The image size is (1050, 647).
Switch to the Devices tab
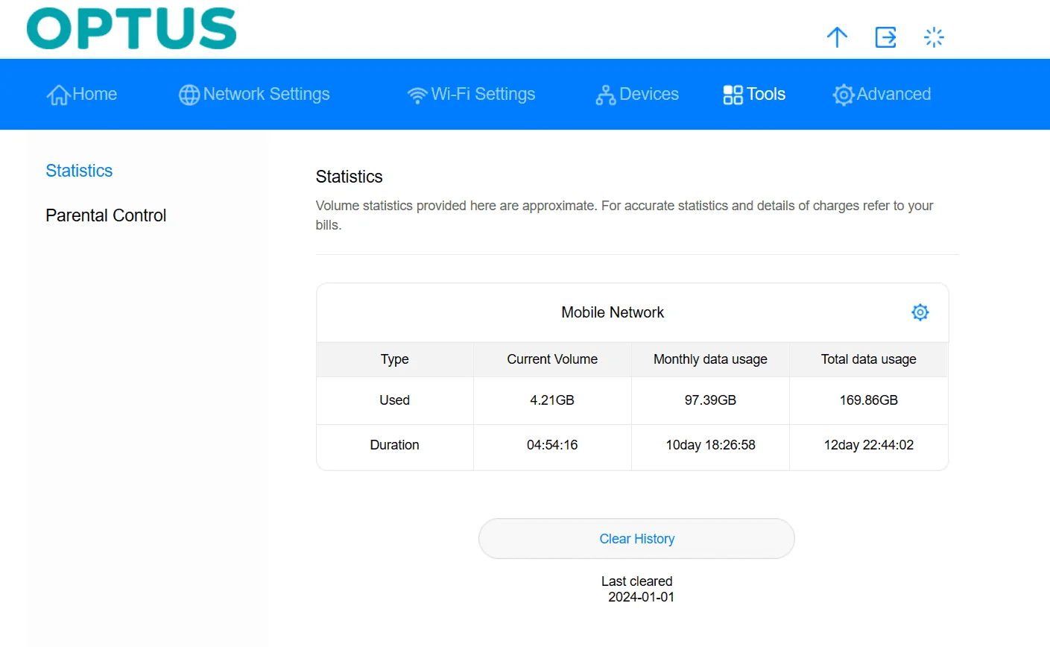pos(637,95)
